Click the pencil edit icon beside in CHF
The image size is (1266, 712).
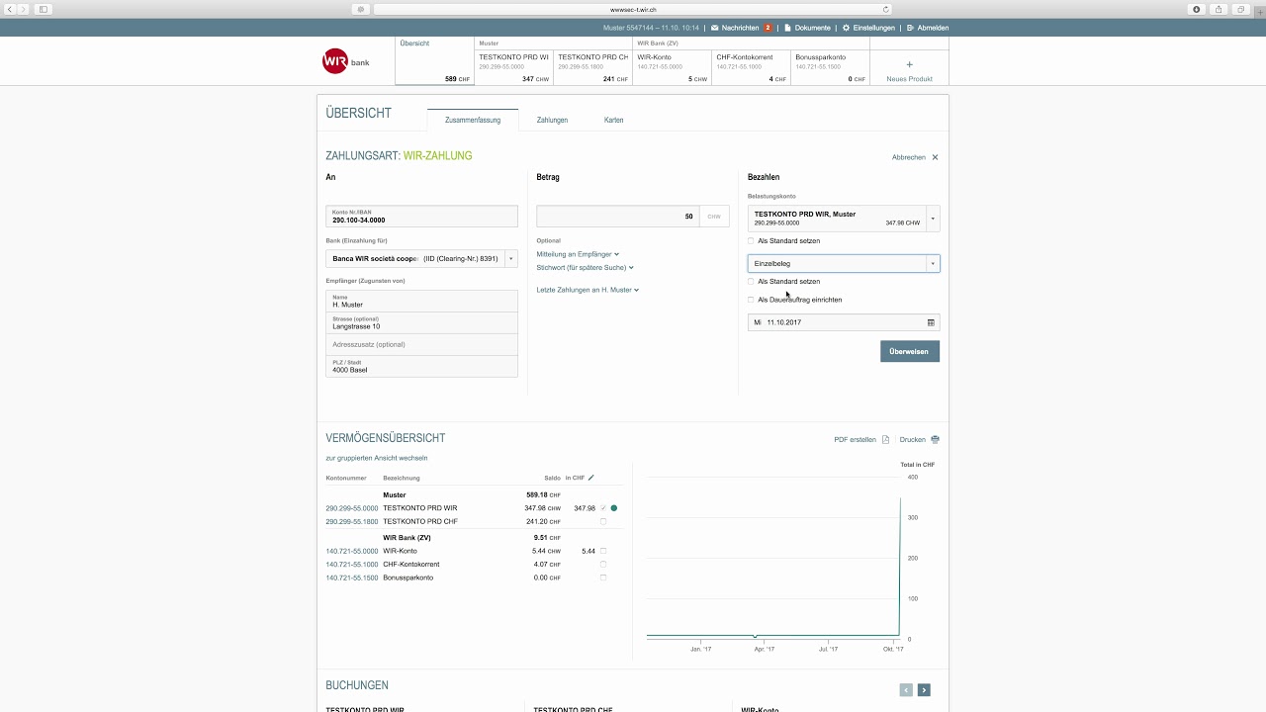coord(591,478)
